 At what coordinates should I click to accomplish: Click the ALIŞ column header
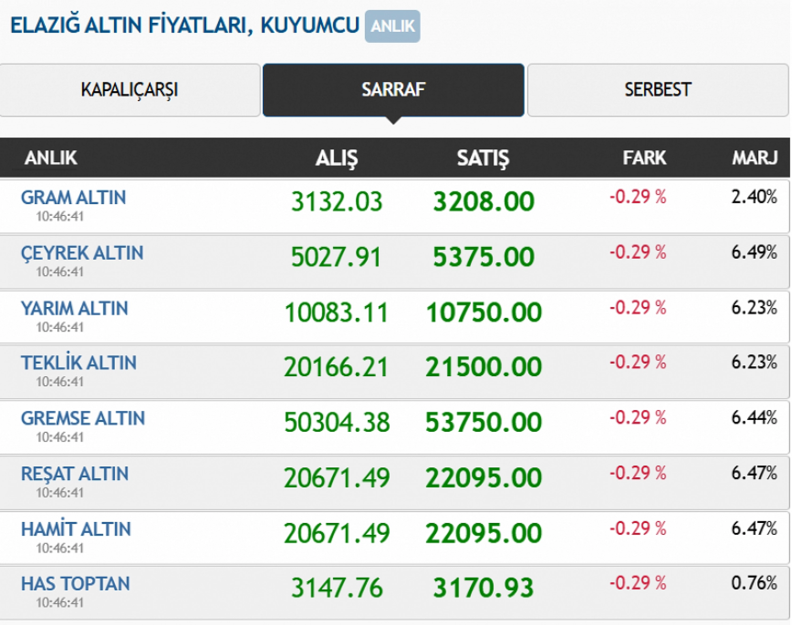pyautogui.click(x=337, y=158)
